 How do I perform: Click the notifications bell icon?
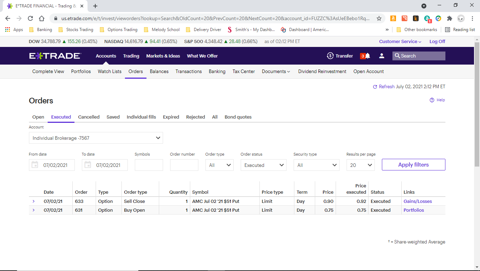(368, 56)
